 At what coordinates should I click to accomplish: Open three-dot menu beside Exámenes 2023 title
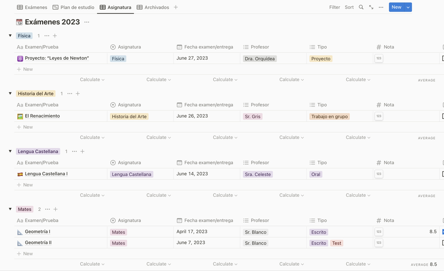(x=87, y=22)
